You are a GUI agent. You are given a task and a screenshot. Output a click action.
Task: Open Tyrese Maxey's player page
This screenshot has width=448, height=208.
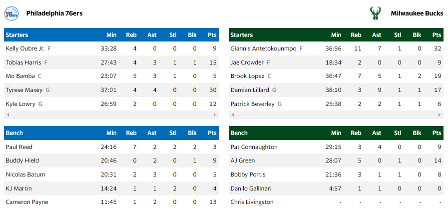pyautogui.click(x=23, y=90)
